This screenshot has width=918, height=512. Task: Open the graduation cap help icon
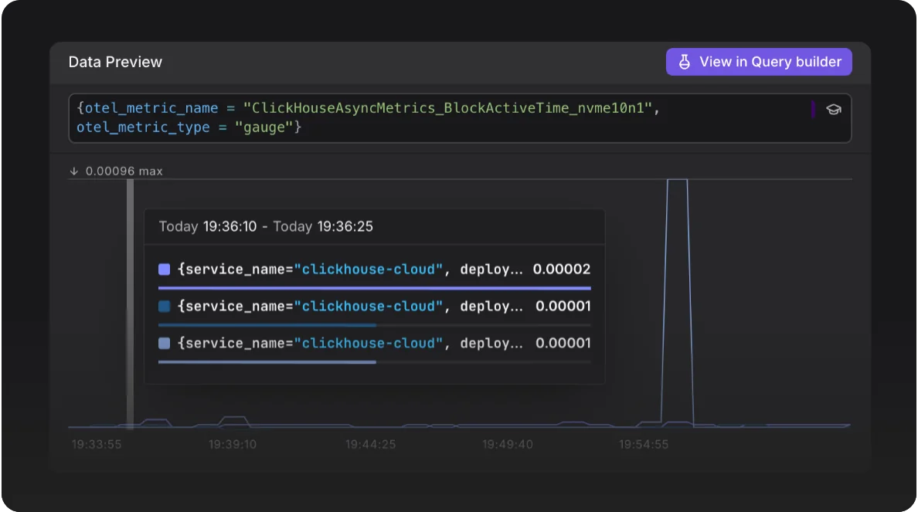pyautogui.click(x=833, y=110)
